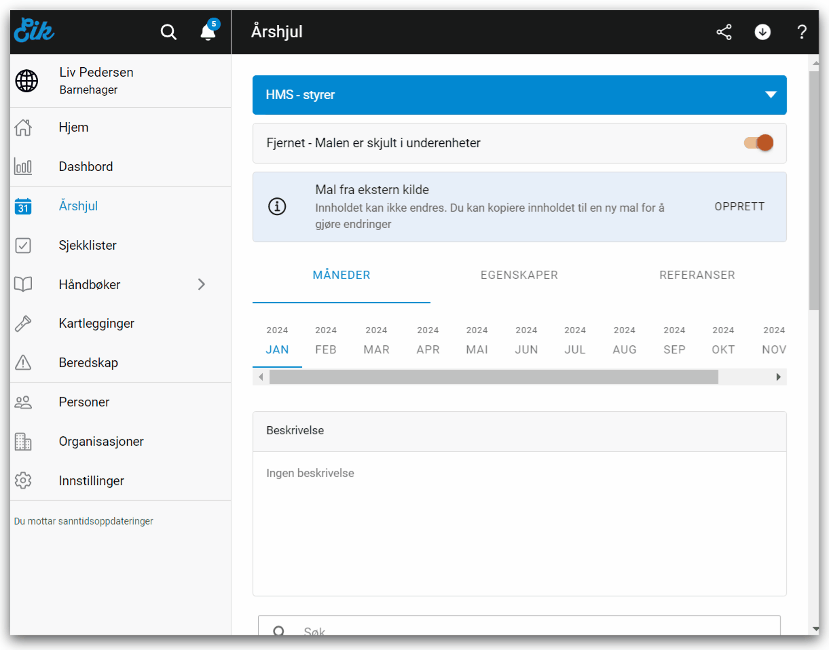Viewport: 829px width, 650px height.
Task: Toggle the Fjernet template hidden switch
Action: pos(759,143)
